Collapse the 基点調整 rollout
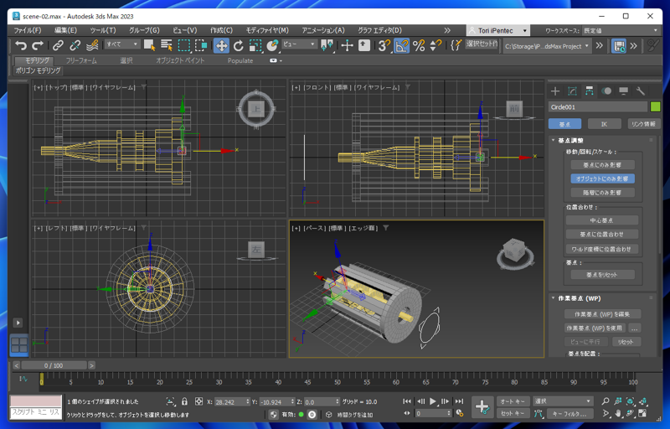670x429 pixels. tap(570, 140)
